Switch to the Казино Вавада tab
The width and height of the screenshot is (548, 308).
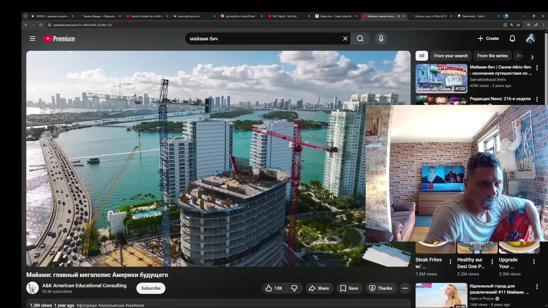99,16
